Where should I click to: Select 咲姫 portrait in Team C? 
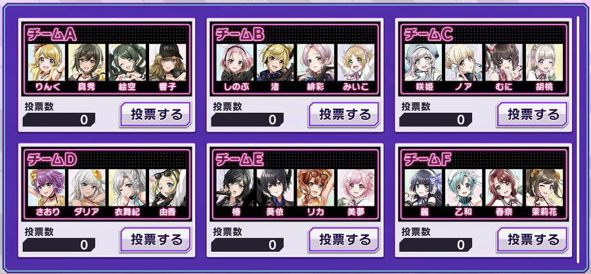424,62
